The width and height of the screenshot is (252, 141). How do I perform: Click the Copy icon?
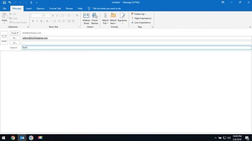click(11, 18)
